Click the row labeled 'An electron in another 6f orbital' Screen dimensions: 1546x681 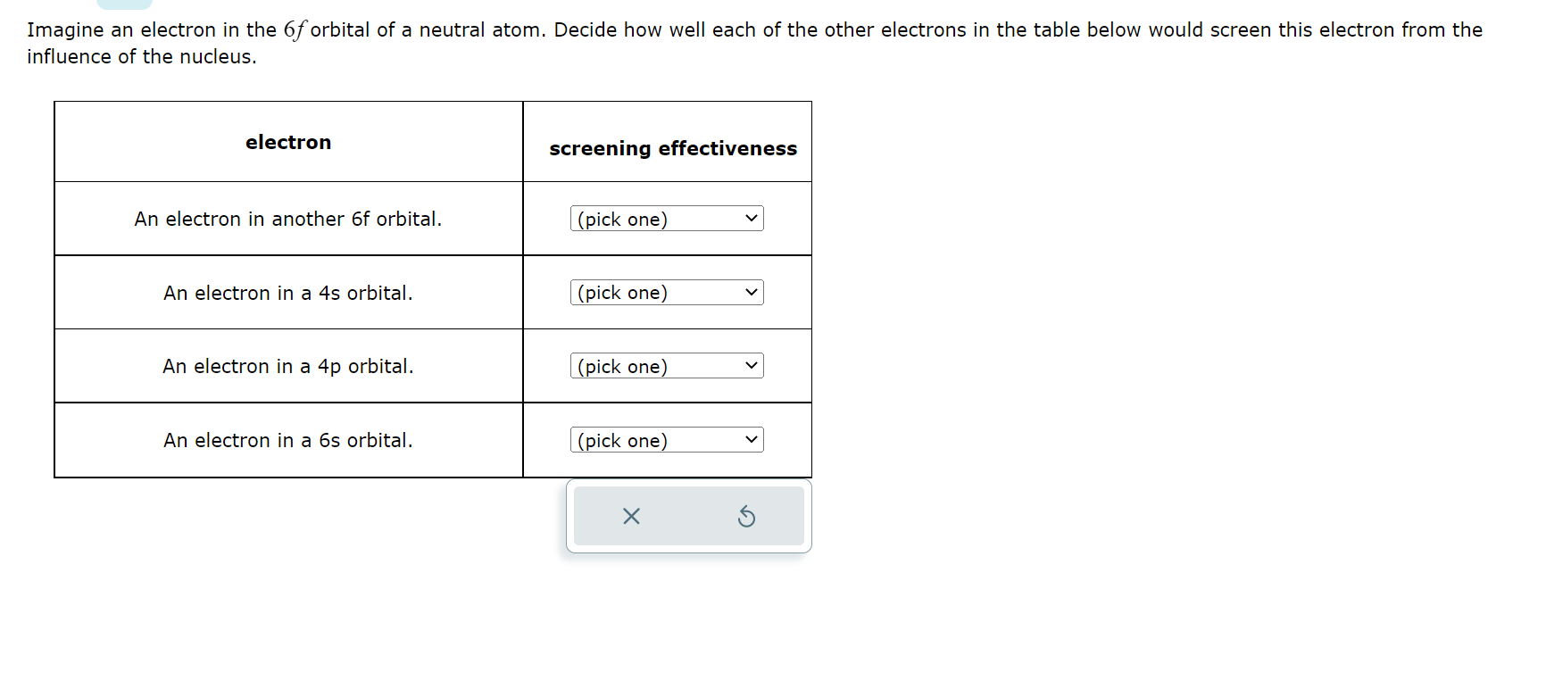click(x=287, y=219)
